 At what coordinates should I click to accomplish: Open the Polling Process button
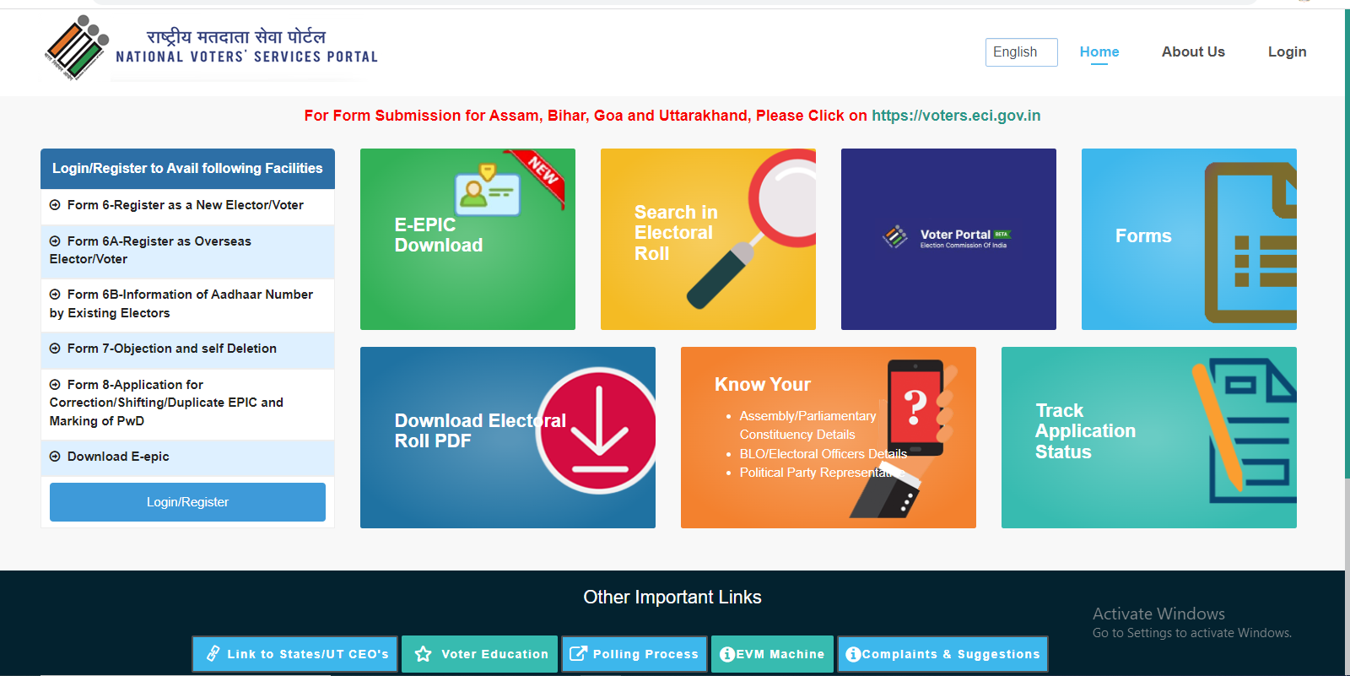pyautogui.click(x=634, y=654)
